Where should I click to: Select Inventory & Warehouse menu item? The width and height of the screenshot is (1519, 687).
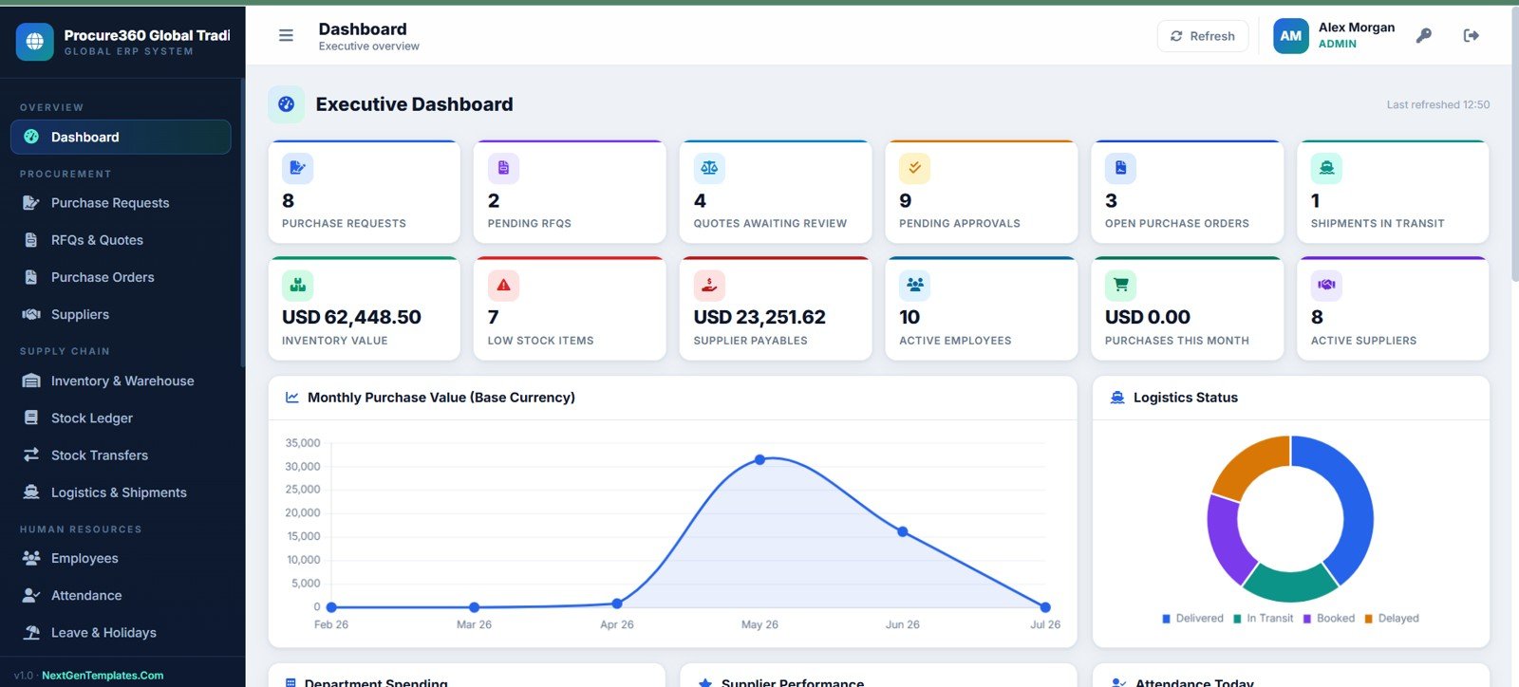point(121,381)
